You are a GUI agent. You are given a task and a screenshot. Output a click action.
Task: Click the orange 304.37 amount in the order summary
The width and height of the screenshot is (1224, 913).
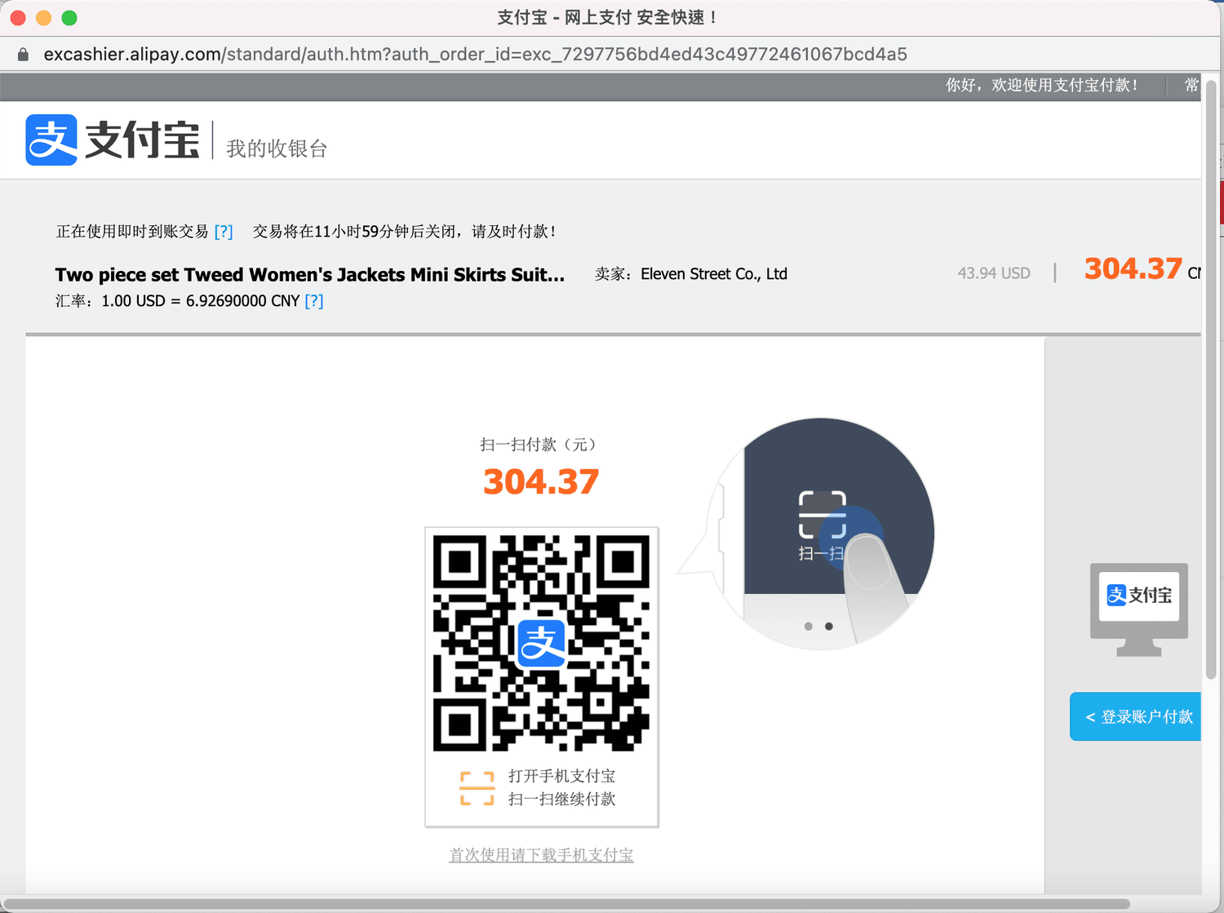(1133, 268)
